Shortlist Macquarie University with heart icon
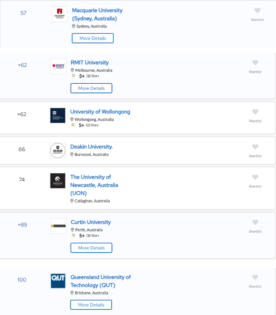The height and width of the screenshot is (315, 276). [x=257, y=10]
